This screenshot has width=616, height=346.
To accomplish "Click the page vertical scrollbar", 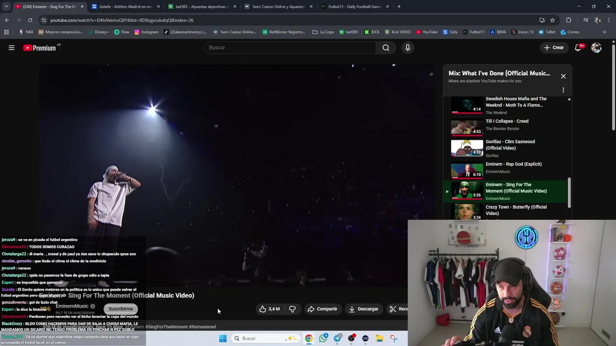I will coord(613,86).
